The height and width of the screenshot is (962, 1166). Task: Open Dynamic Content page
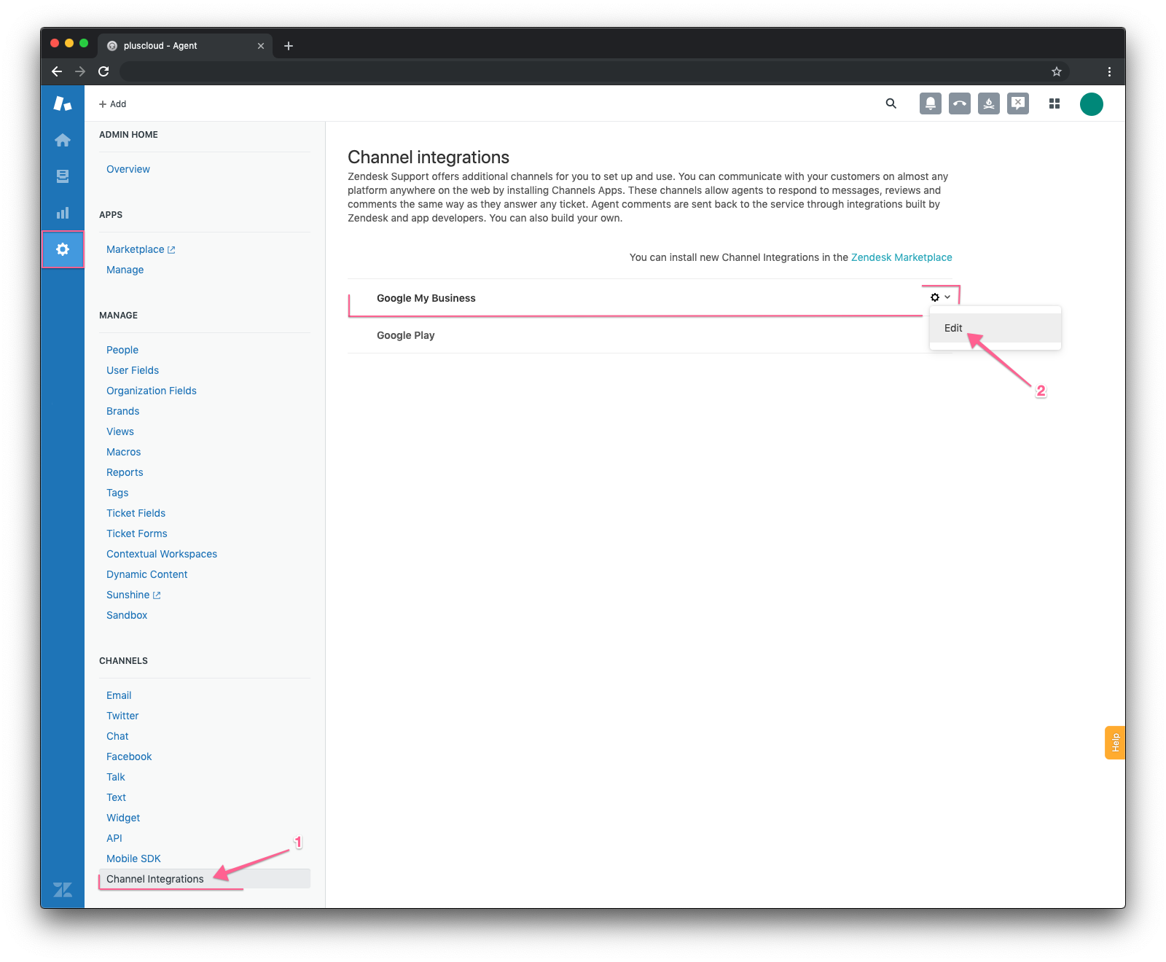point(147,574)
